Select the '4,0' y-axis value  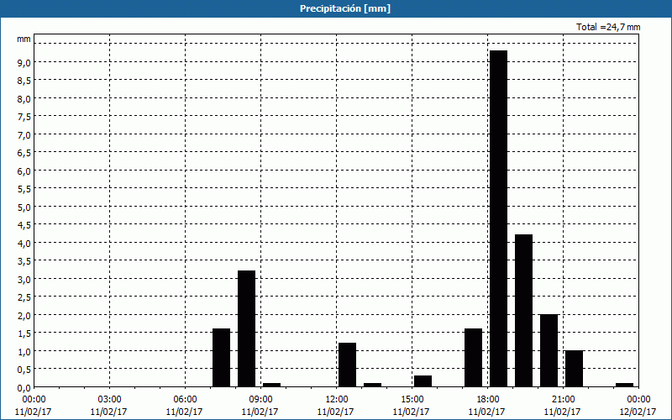[x=24, y=244]
